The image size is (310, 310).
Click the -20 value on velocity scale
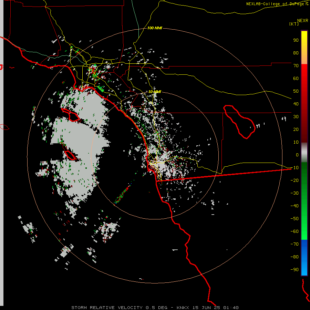click(294, 180)
